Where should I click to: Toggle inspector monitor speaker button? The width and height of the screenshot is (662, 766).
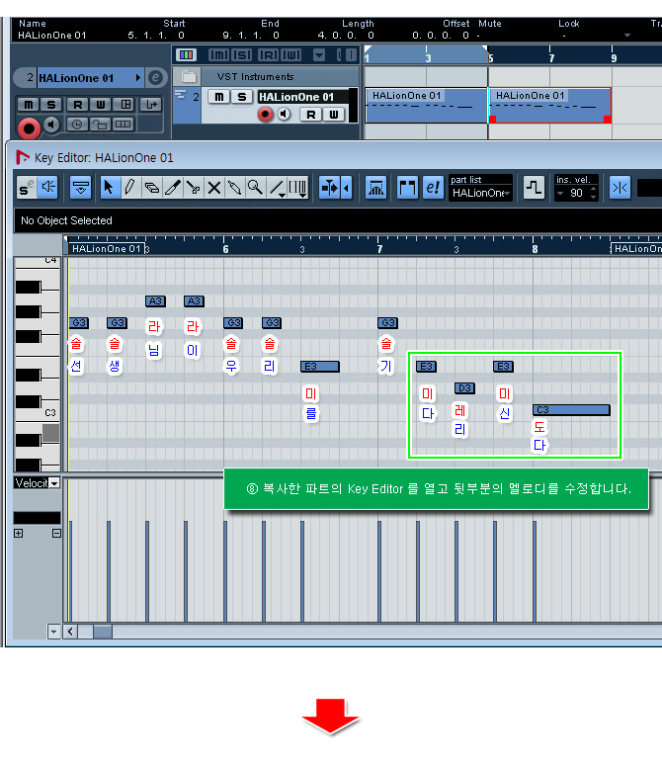(x=51, y=126)
